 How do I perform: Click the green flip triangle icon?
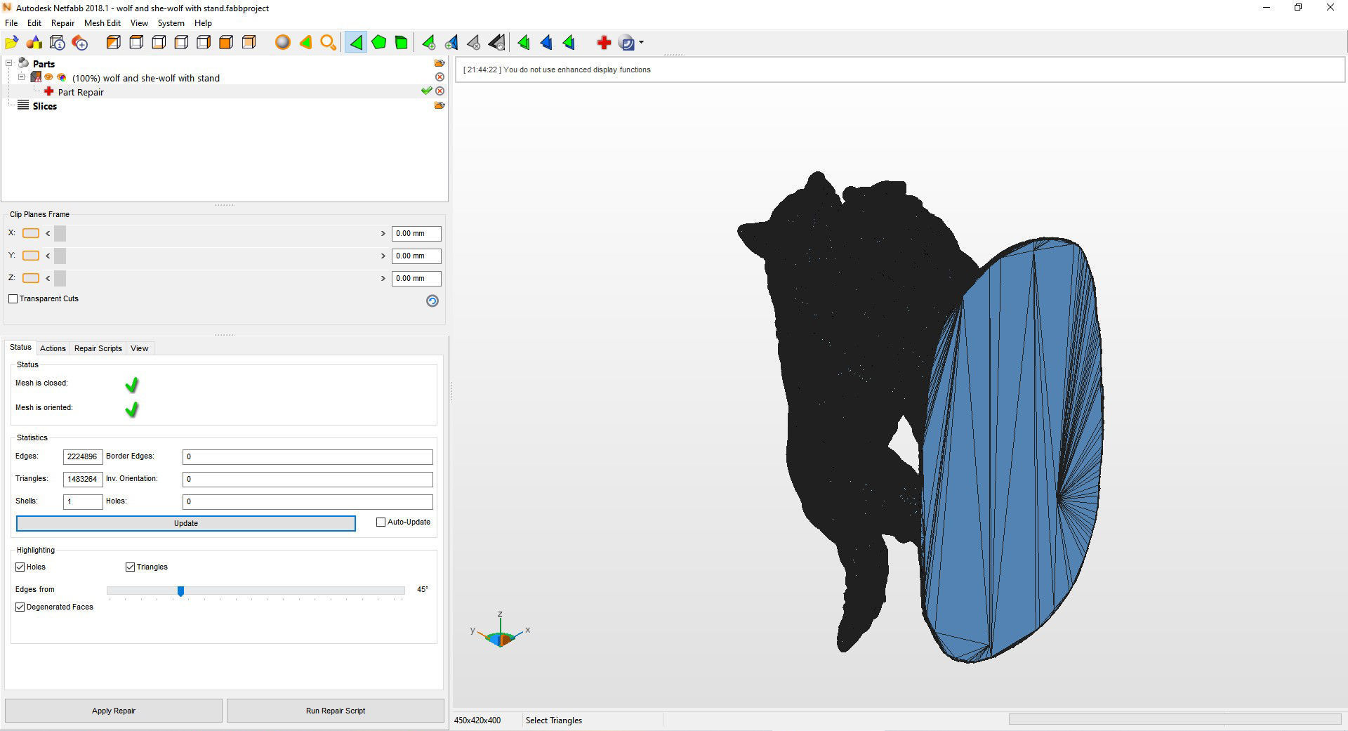(524, 43)
